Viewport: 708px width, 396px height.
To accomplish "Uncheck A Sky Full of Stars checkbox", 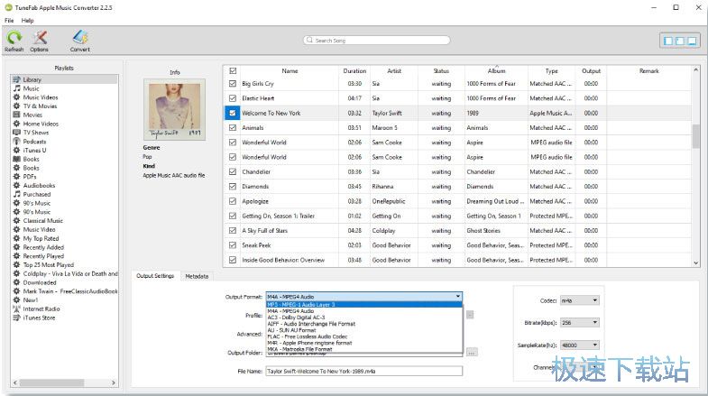I will (x=233, y=231).
